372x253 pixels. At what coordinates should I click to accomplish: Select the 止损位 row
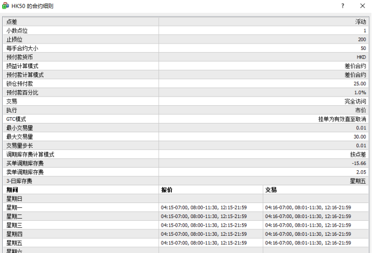point(81,40)
